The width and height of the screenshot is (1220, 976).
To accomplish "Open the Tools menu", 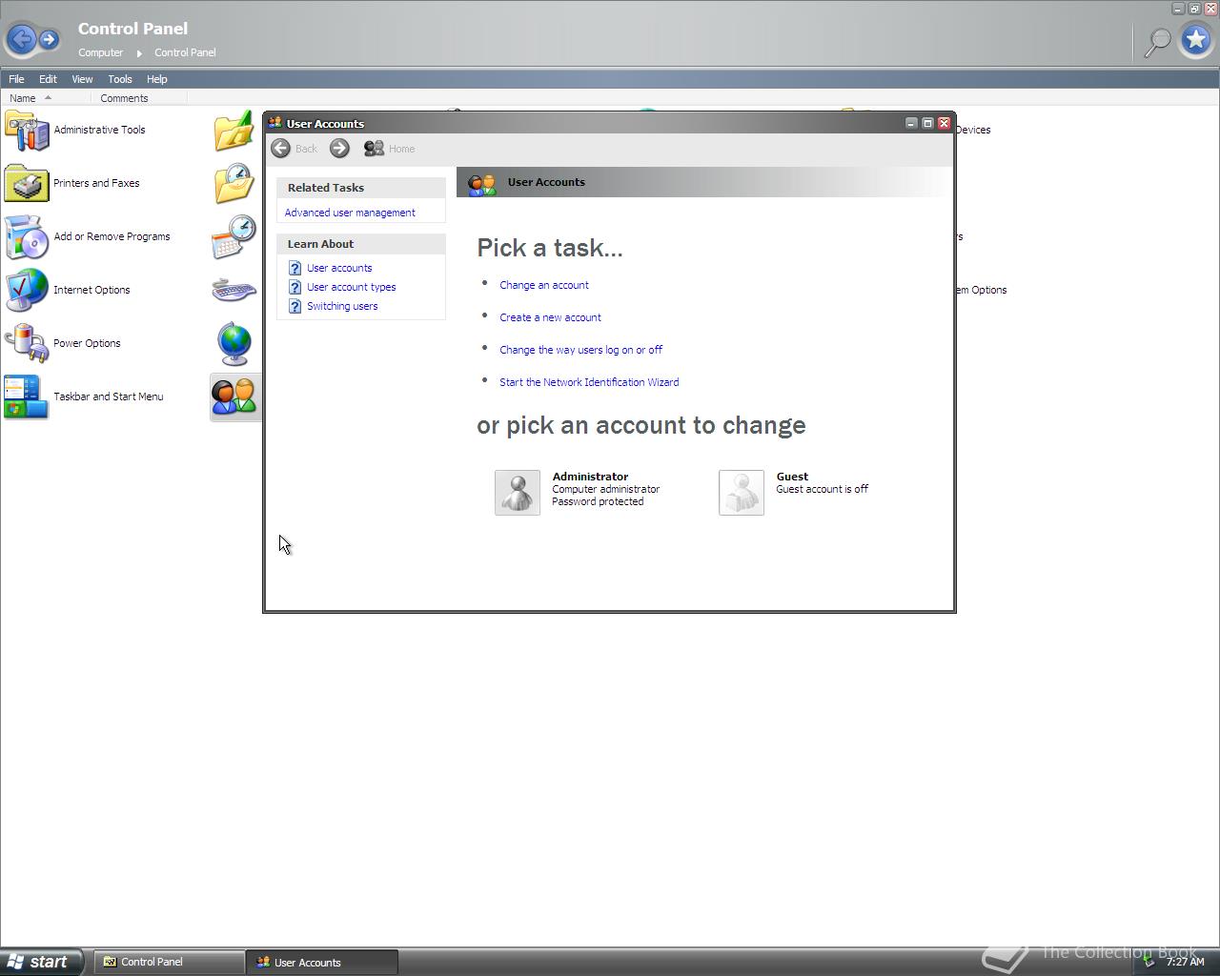I will (119, 79).
